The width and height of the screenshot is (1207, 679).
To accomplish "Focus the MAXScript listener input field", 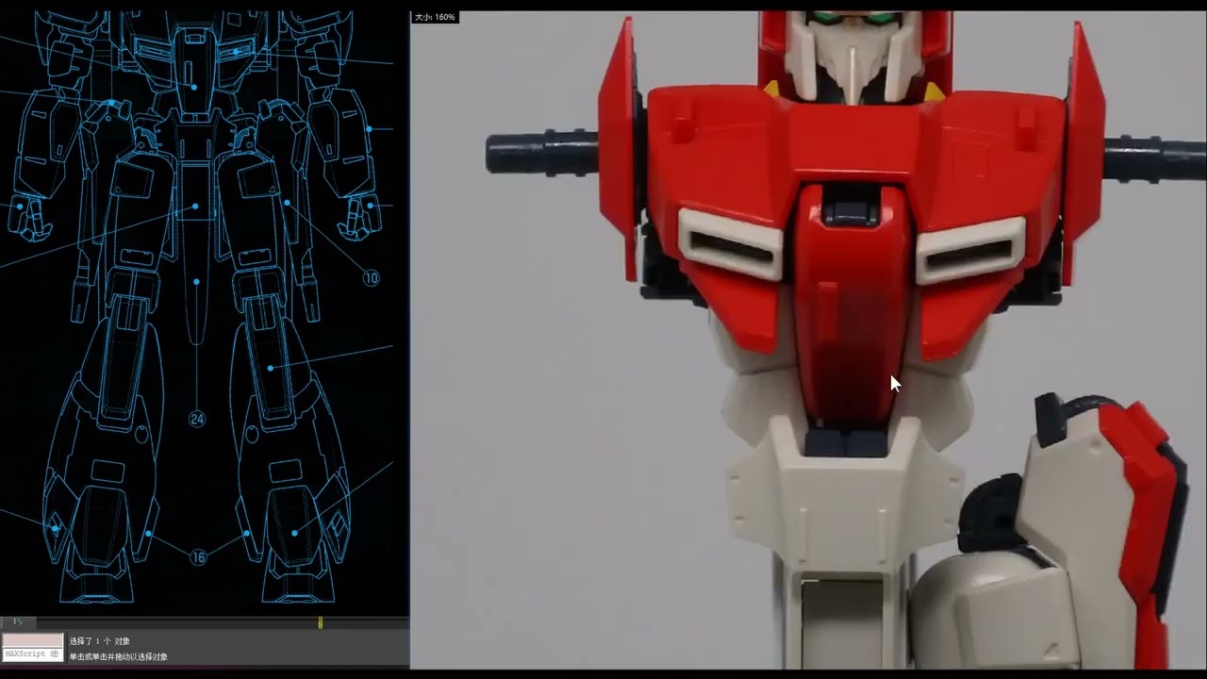I will click(x=33, y=654).
